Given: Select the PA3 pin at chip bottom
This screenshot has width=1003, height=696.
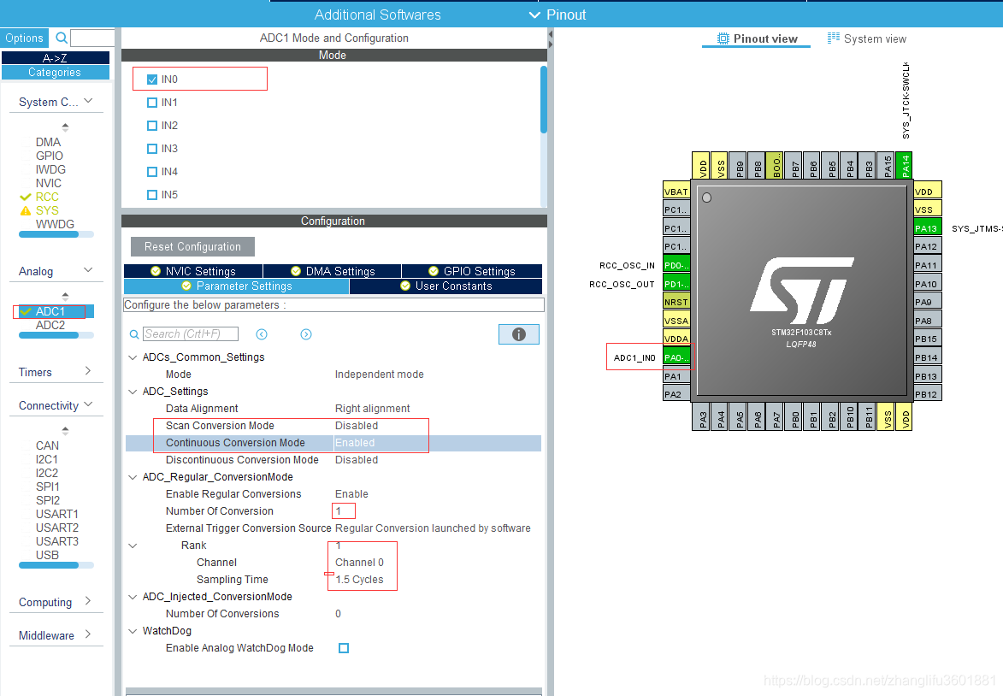Looking at the screenshot, I should pyautogui.click(x=701, y=417).
